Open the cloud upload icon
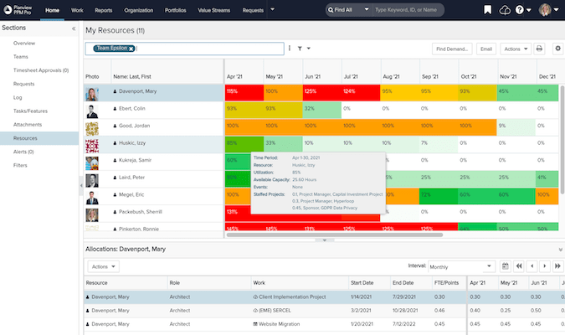Screen dimensions: 565x335 click(x=503, y=10)
